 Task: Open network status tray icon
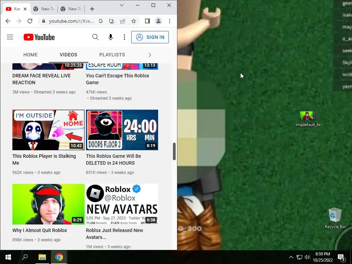(x=299, y=257)
